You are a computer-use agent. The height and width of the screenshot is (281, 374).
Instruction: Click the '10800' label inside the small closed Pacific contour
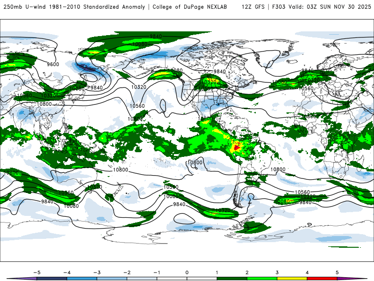click(x=195, y=163)
